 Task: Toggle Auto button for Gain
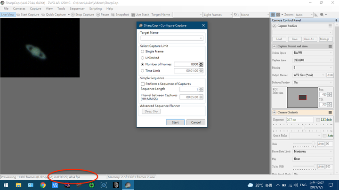click(x=321, y=144)
